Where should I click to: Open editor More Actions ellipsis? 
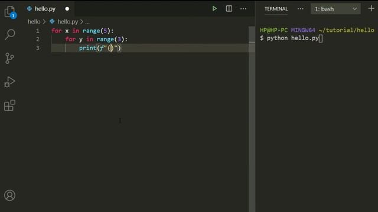coord(243,9)
